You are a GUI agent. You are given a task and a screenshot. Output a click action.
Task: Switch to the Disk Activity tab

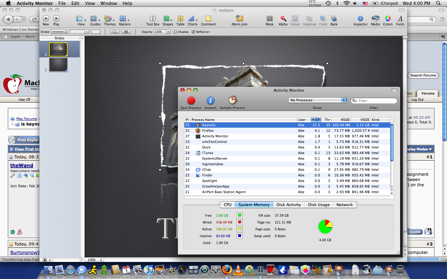pyautogui.click(x=289, y=205)
